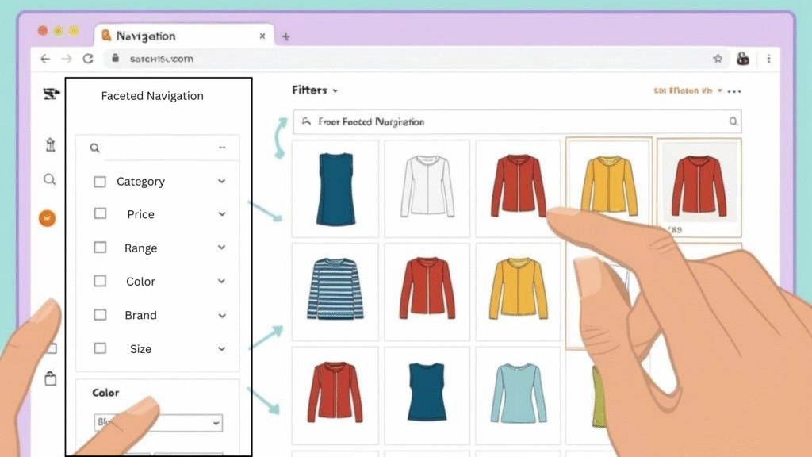Click the search icon inside the facet panel
Viewport: 812px width, 457px height.
pos(94,148)
